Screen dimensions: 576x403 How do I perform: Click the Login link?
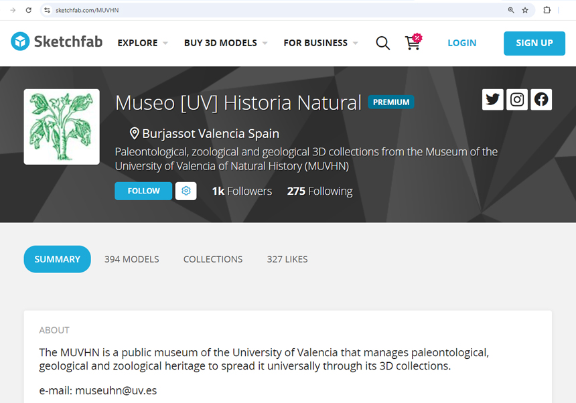pos(461,43)
